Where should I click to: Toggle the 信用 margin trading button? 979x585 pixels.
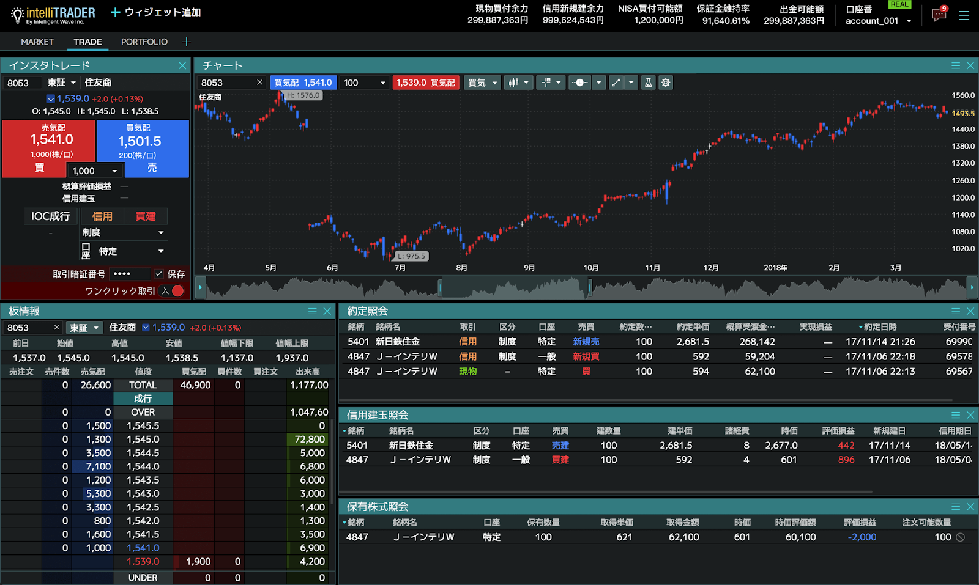(x=102, y=216)
